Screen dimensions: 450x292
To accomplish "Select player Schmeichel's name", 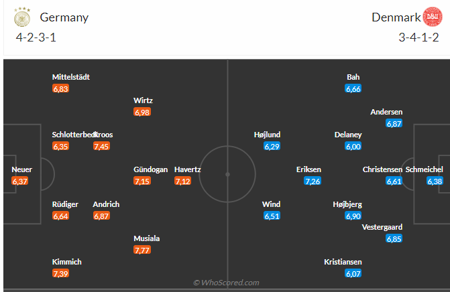I will [425, 169].
